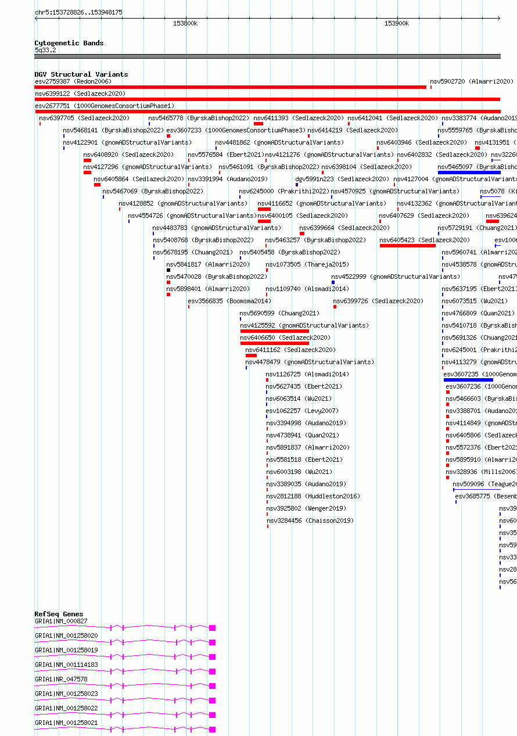This screenshot has width=517, height=736.
Task: Open the GRIA1|NR_047578 transcript
Action: coord(125,686)
